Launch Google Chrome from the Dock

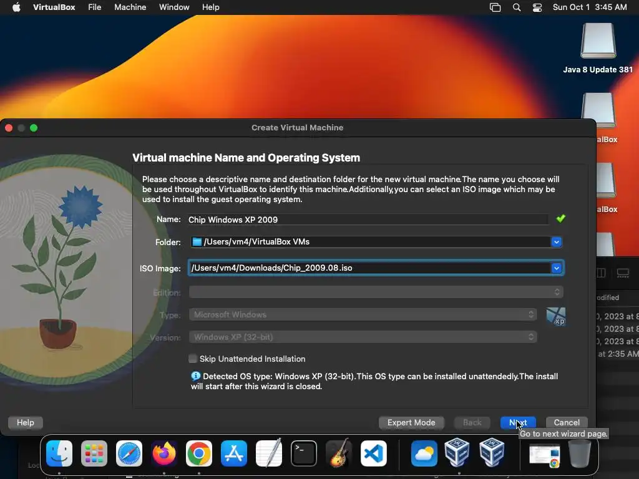[x=199, y=453]
